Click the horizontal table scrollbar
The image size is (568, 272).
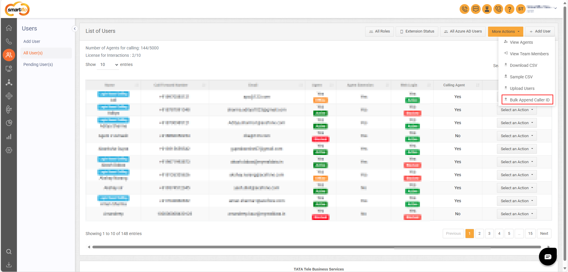click(316, 247)
